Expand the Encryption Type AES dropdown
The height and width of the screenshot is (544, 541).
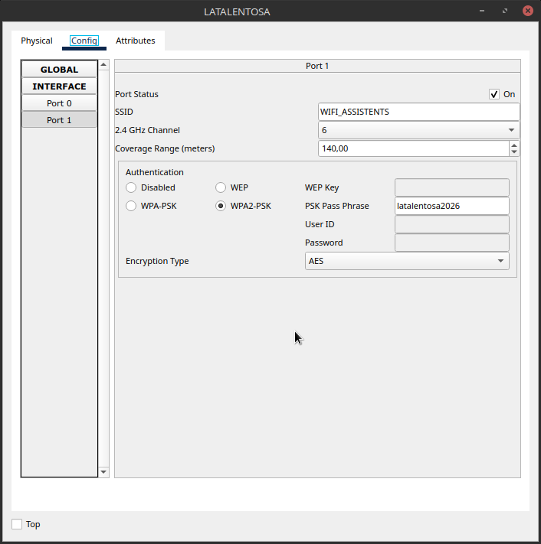coord(406,261)
